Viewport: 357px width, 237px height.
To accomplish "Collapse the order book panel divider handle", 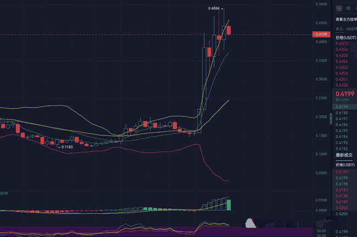I will pos(331,119).
